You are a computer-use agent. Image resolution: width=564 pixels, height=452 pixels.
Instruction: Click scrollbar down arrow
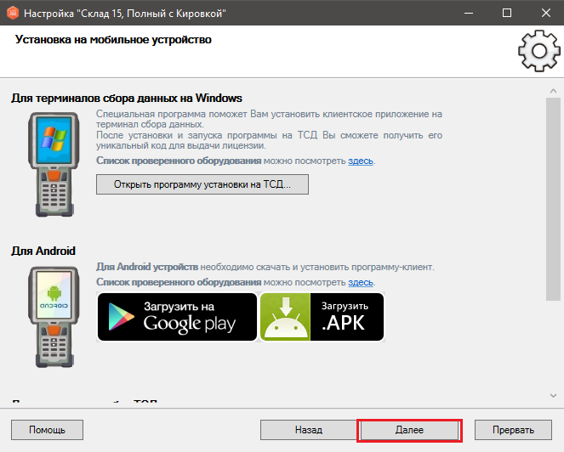(553, 396)
